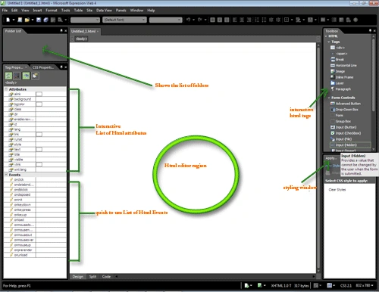Toggle the Tag Properties panel pin
The height and width of the screenshot is (292, 379).
(61, 67)
